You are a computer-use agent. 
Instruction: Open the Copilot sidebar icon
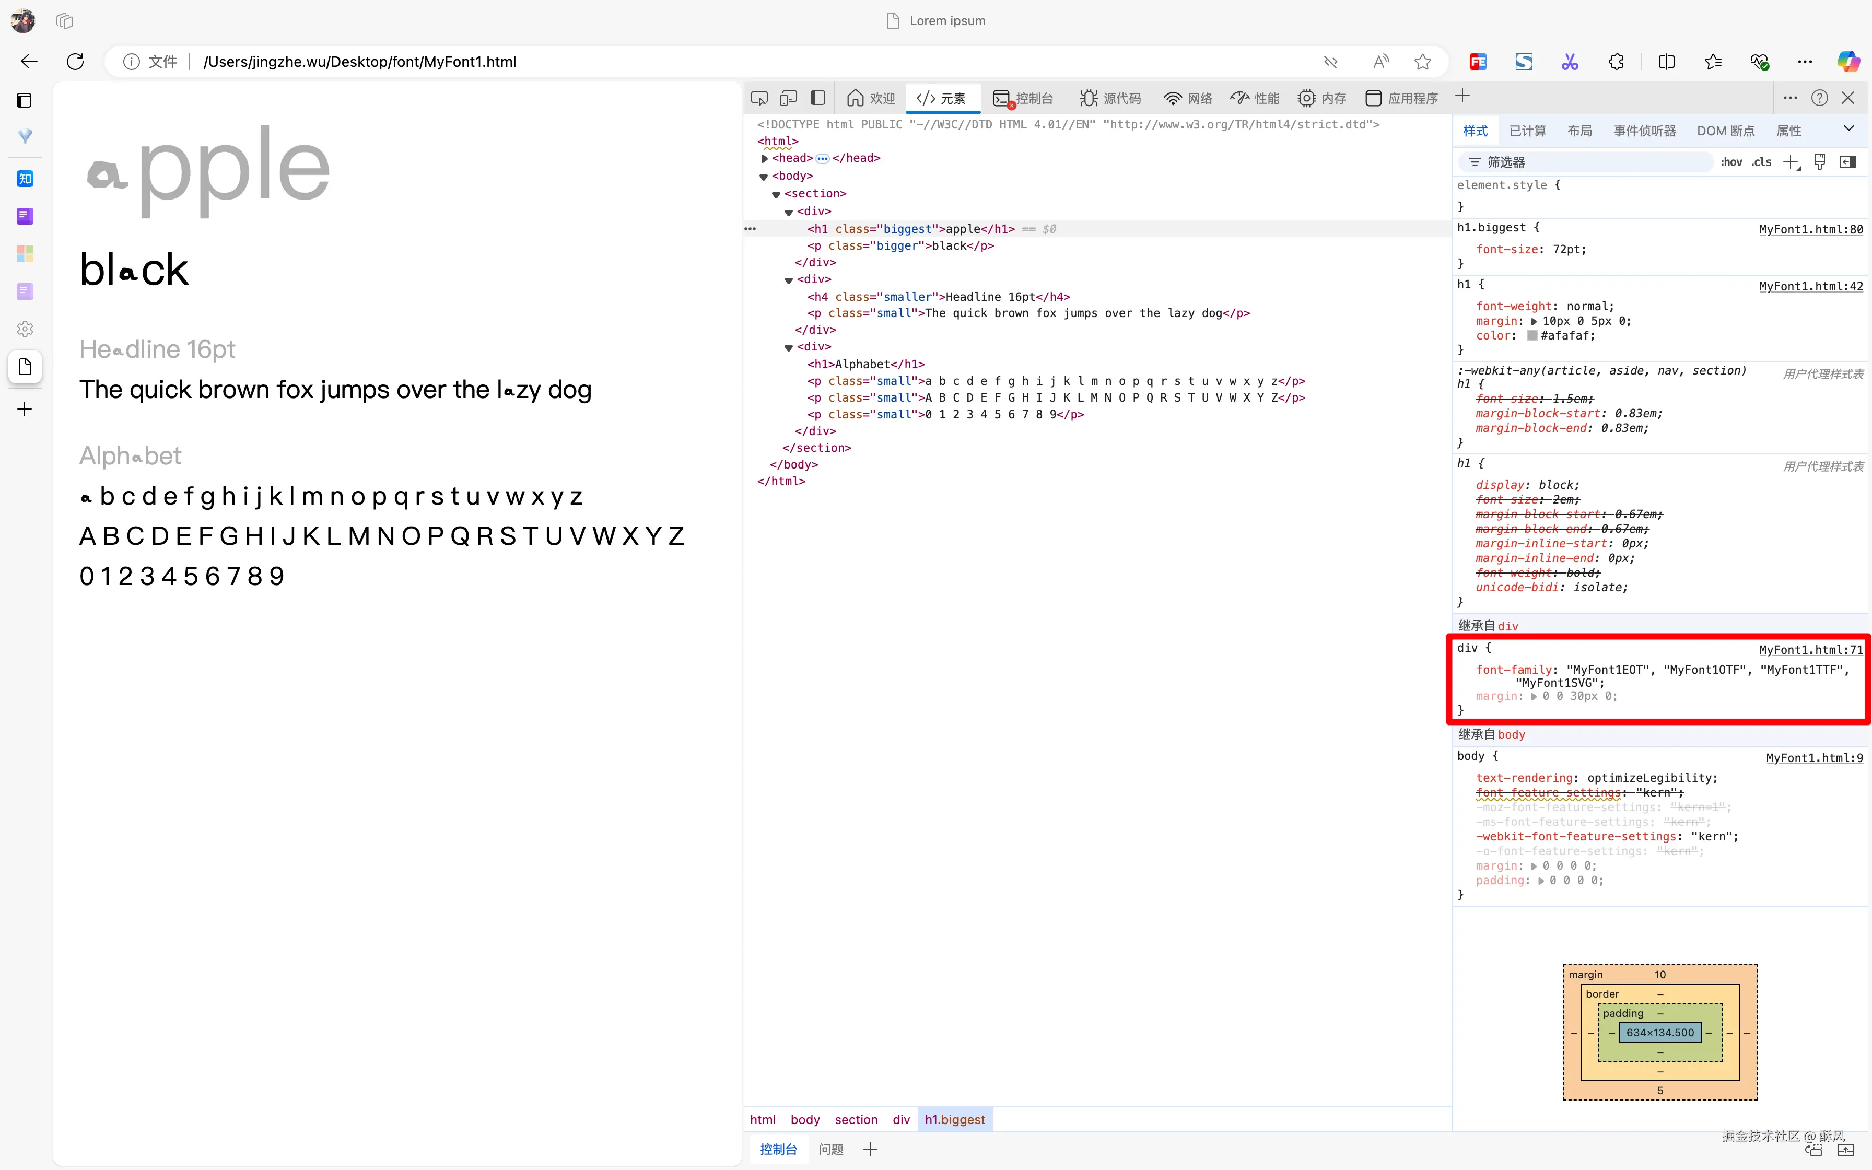pos(1848,61)
